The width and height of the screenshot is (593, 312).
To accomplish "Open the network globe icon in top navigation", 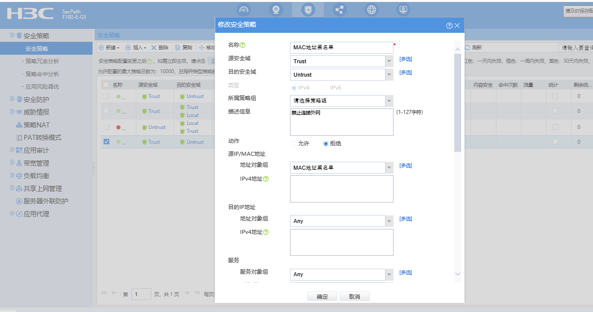I will pos(372,10).
